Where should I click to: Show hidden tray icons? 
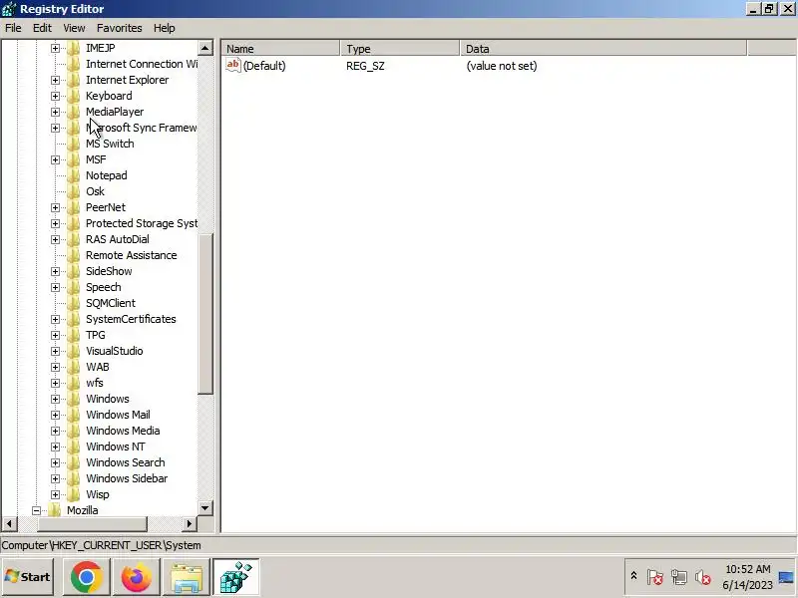click(633, 576)
